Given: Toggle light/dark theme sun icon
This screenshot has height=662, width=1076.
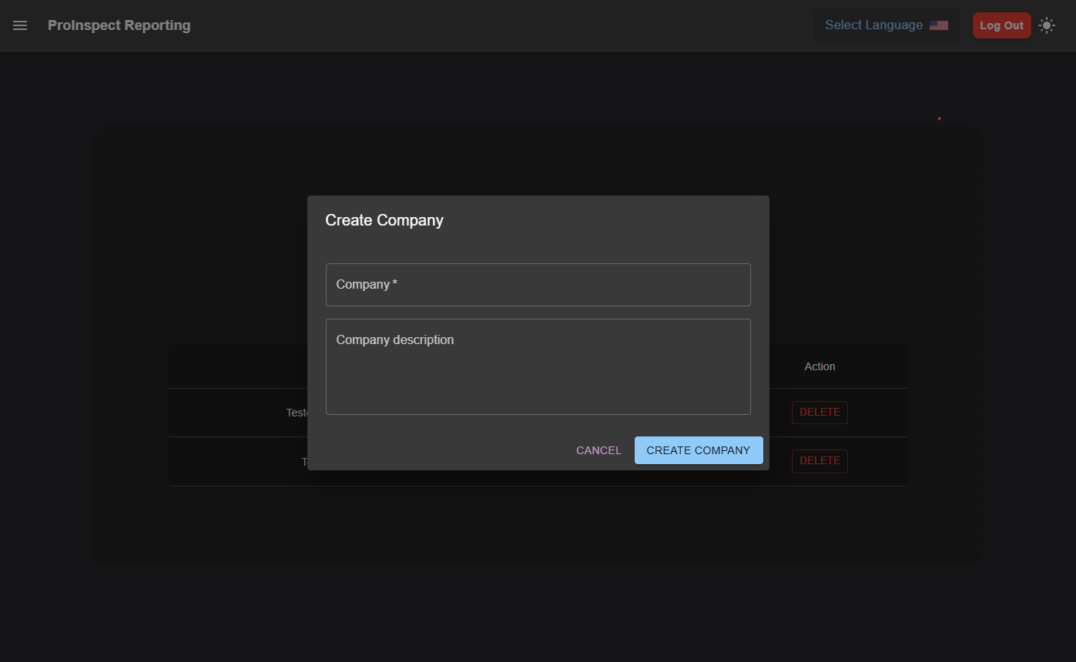Looking at the screenshot, I should click(1046, 25).
